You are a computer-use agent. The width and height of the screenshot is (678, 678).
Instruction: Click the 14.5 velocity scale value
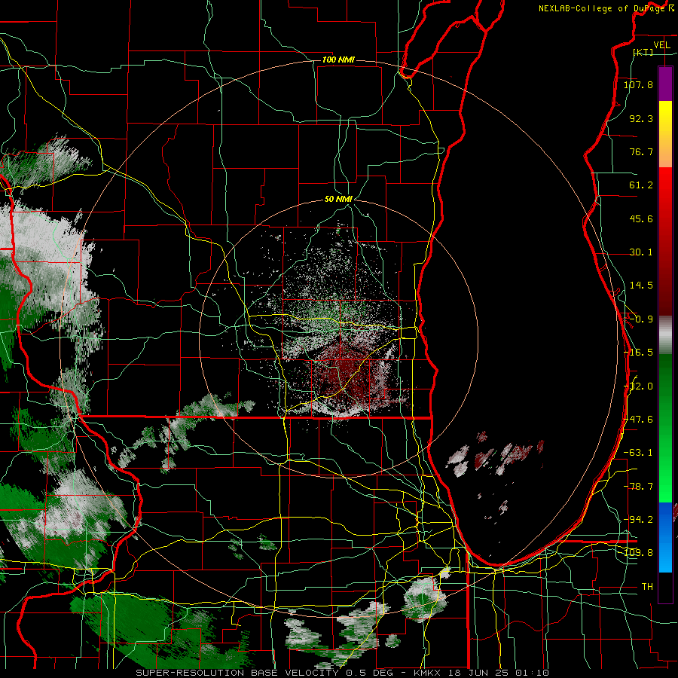tap(641, 286)
